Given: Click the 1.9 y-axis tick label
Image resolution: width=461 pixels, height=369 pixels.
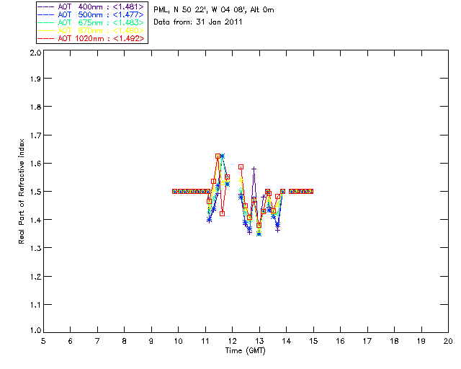Looking at the screenshot, I should [x=35, y=79].
